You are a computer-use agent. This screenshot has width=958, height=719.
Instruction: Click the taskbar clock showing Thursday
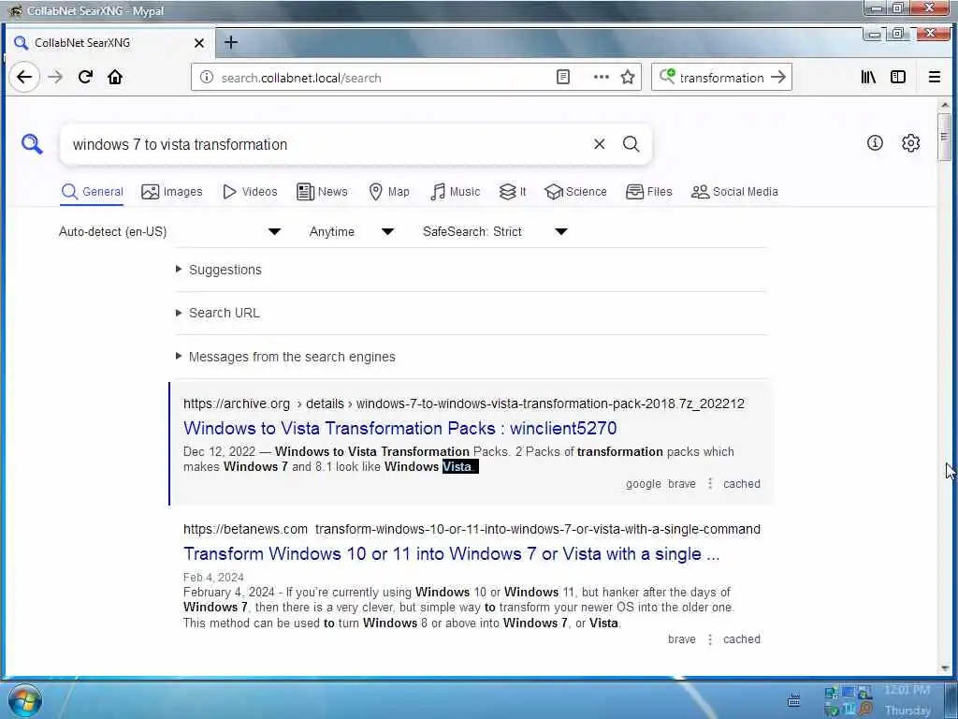point(907,700)
